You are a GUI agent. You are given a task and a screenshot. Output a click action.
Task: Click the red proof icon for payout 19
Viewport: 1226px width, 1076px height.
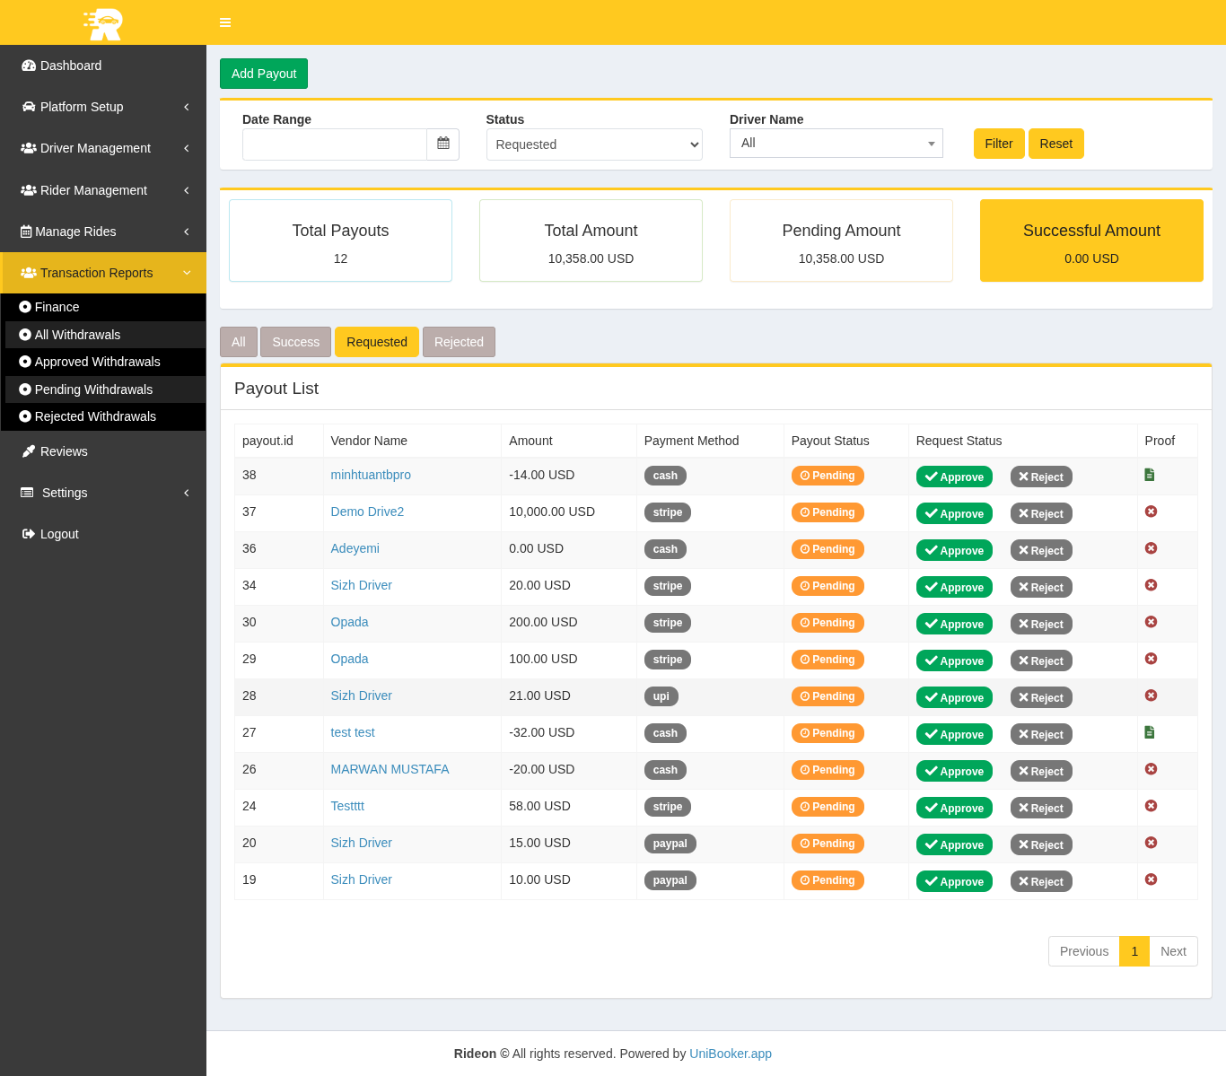pyautogui.click(x=1151, y=879)
